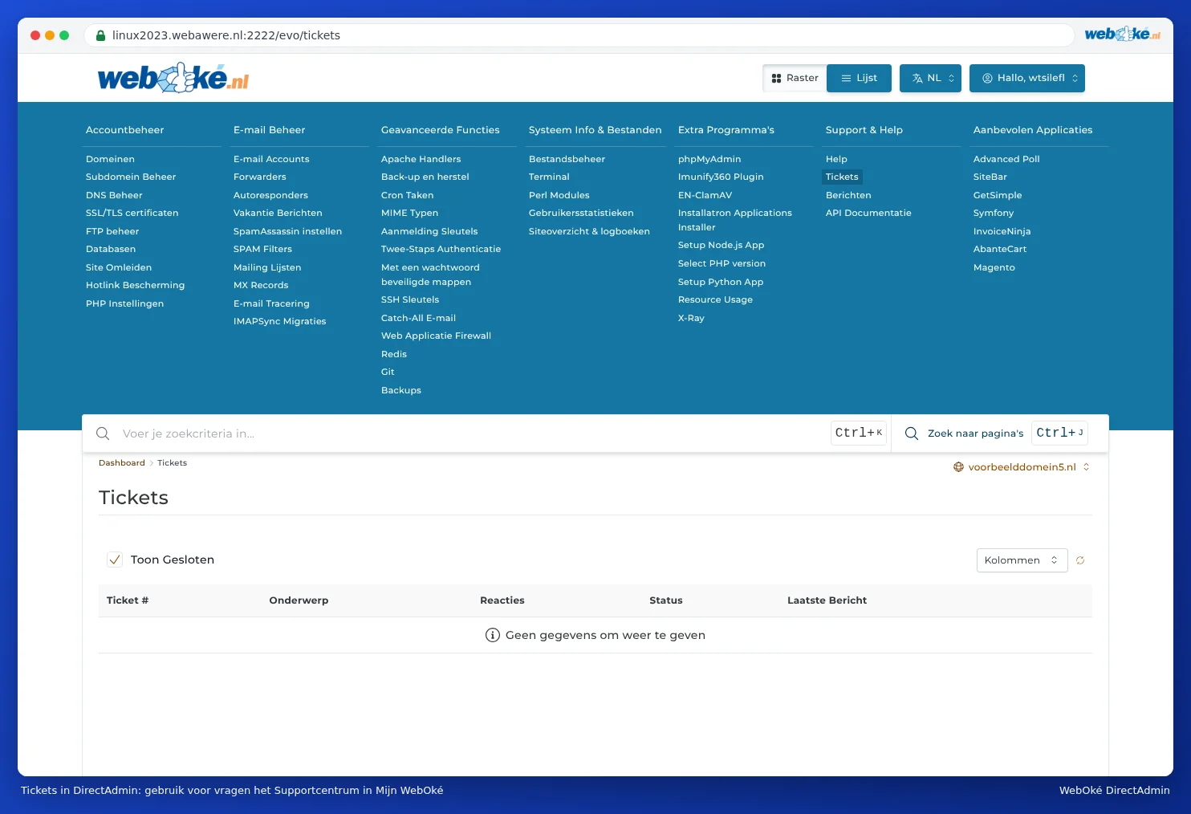Open Domeinen under Accountbeheer

(110, 159)
